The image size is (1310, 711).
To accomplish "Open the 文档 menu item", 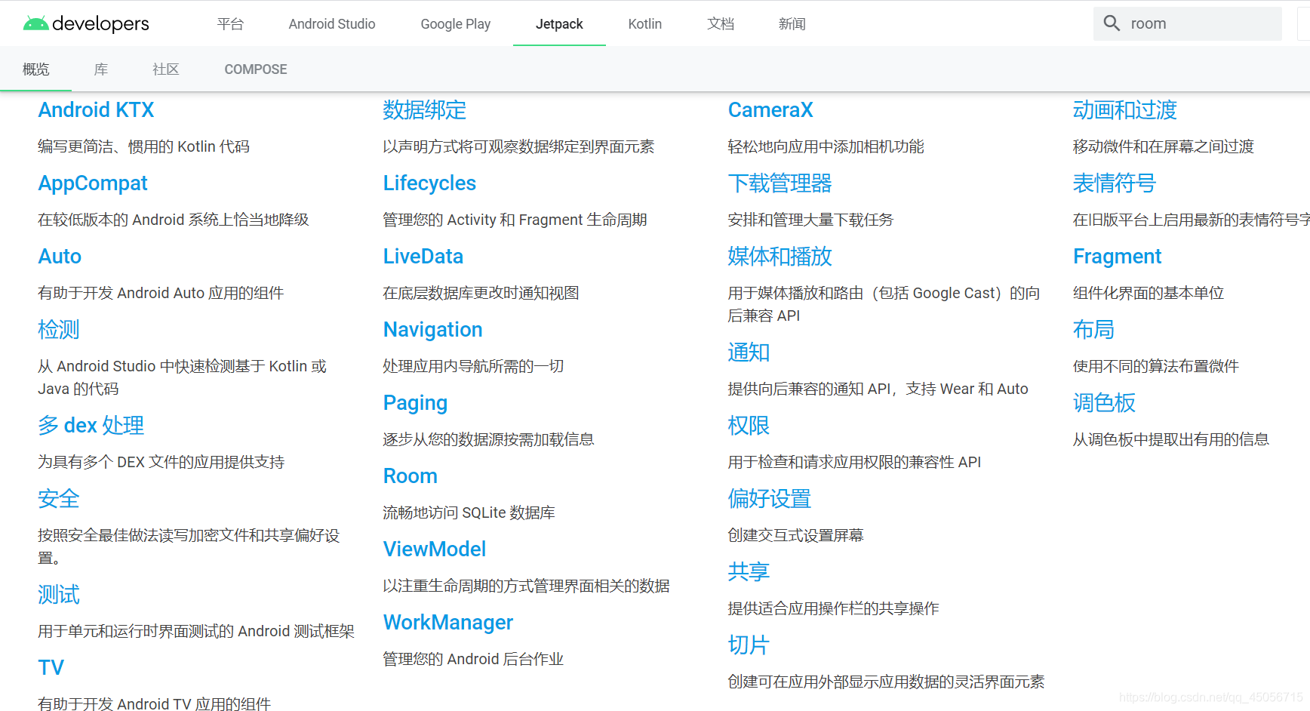I will (721, 23).
